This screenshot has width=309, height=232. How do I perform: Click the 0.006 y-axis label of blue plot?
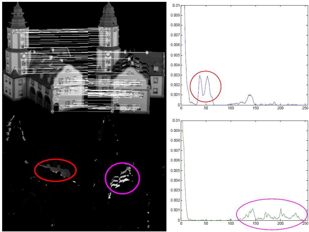click(x=175, y=45)
